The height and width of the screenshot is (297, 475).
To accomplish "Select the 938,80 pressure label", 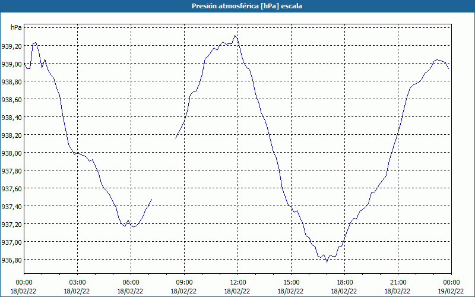I will click(11, 82).
